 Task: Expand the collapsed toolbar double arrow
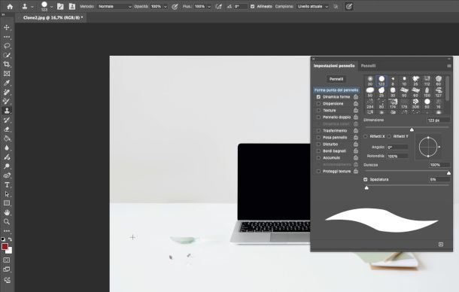[3, 14]
